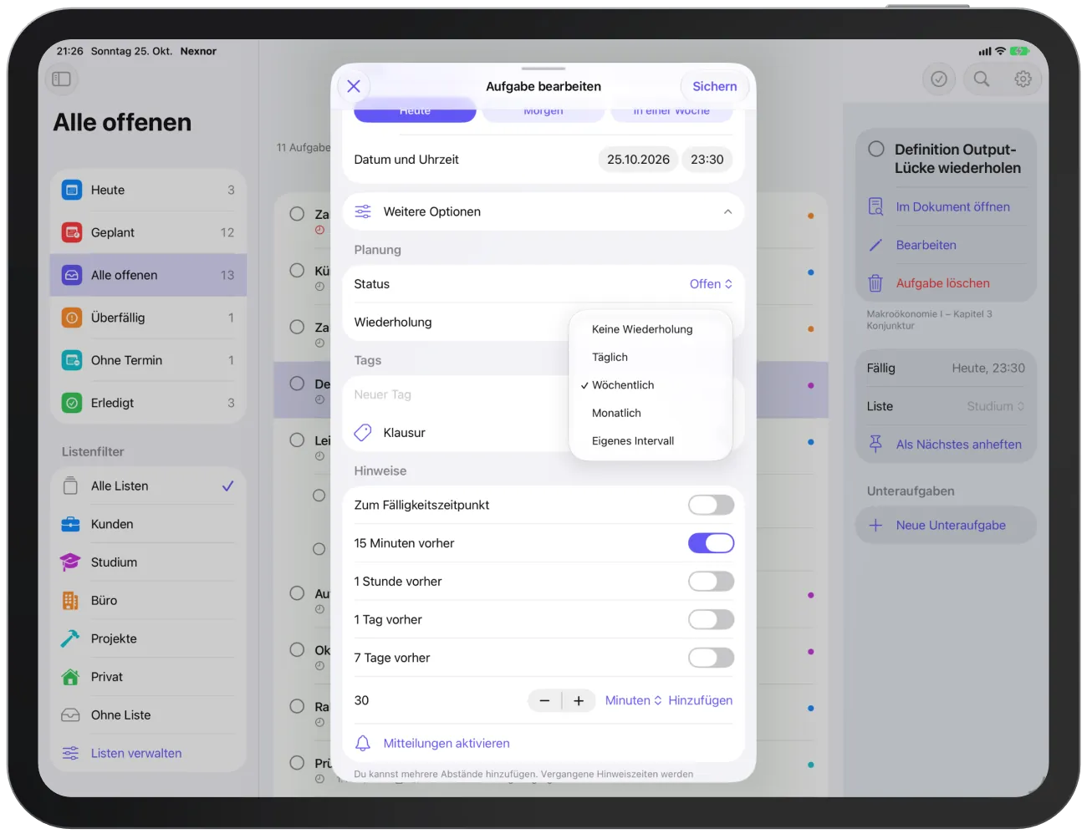Open the Überfällig smart list
The image size is (1087, 834).
tap(148, 318)
